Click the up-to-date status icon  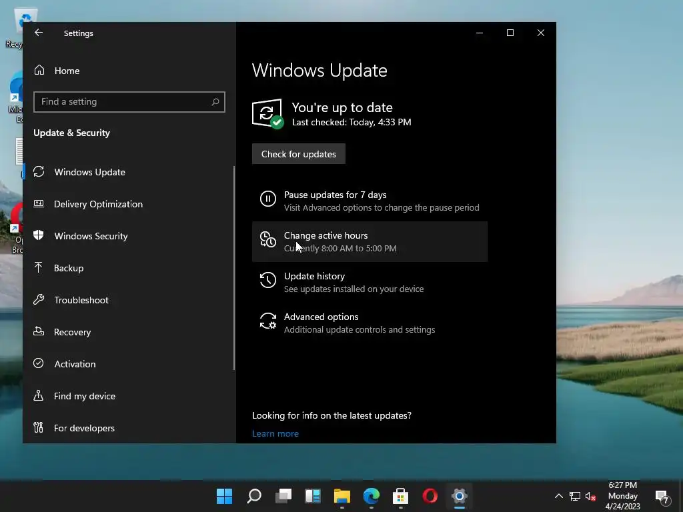tap(268, 113)
